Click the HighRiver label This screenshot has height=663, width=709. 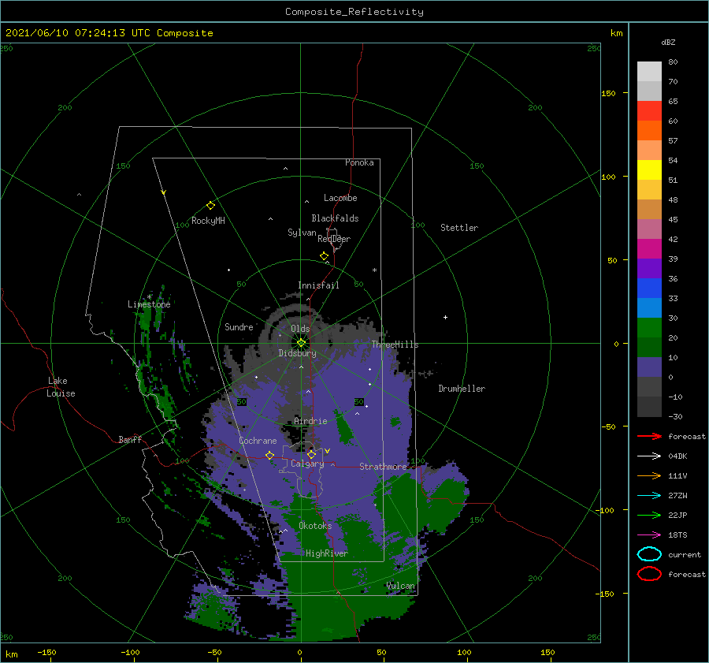[x=327, y=553]
